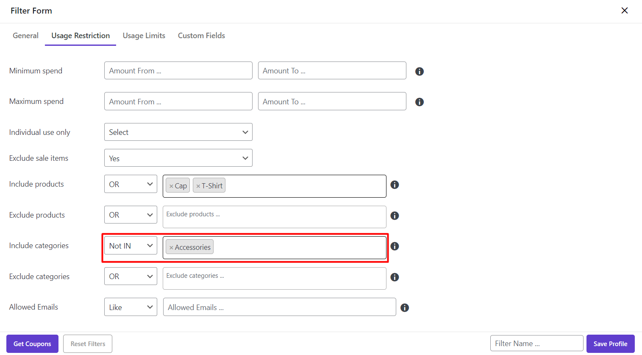Remove the Cap product tag
This screenshot has width=642, height=355.
[171, 186]
